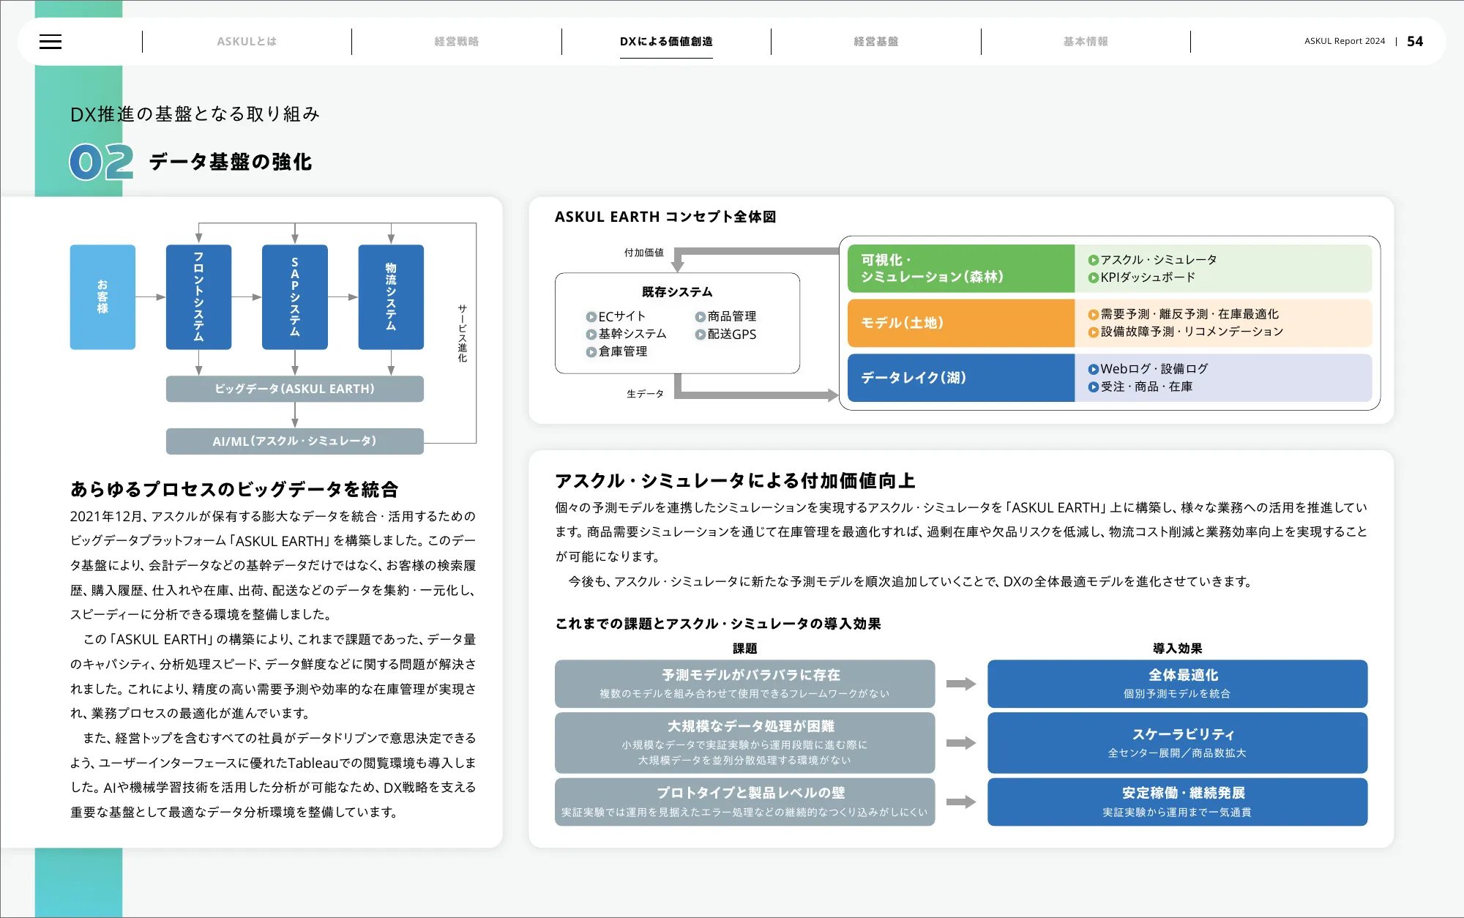Select the DXによる価値創造 tab

coord(666,42)
